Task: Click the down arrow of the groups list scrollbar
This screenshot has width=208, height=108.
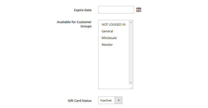Action: (x=131, y=83)
